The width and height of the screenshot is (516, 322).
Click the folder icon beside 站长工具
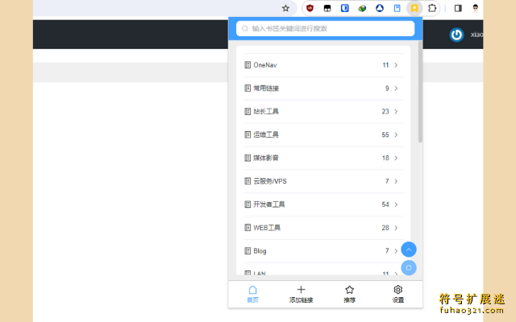(248, 112)
